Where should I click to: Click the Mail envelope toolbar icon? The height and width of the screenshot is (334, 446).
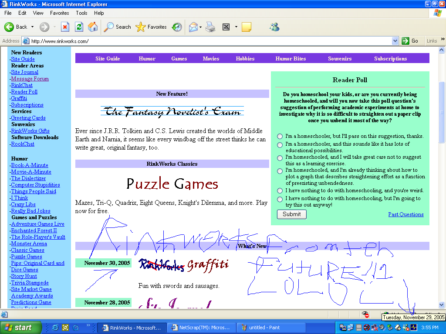pos(193,27)
